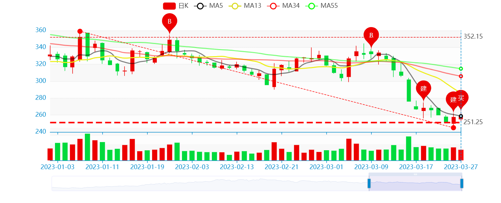
Task: Click the 251.25 price line label
Action: click(473, 122)
